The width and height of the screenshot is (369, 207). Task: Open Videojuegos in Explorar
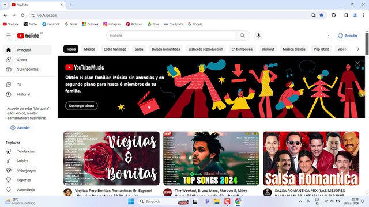27,171
